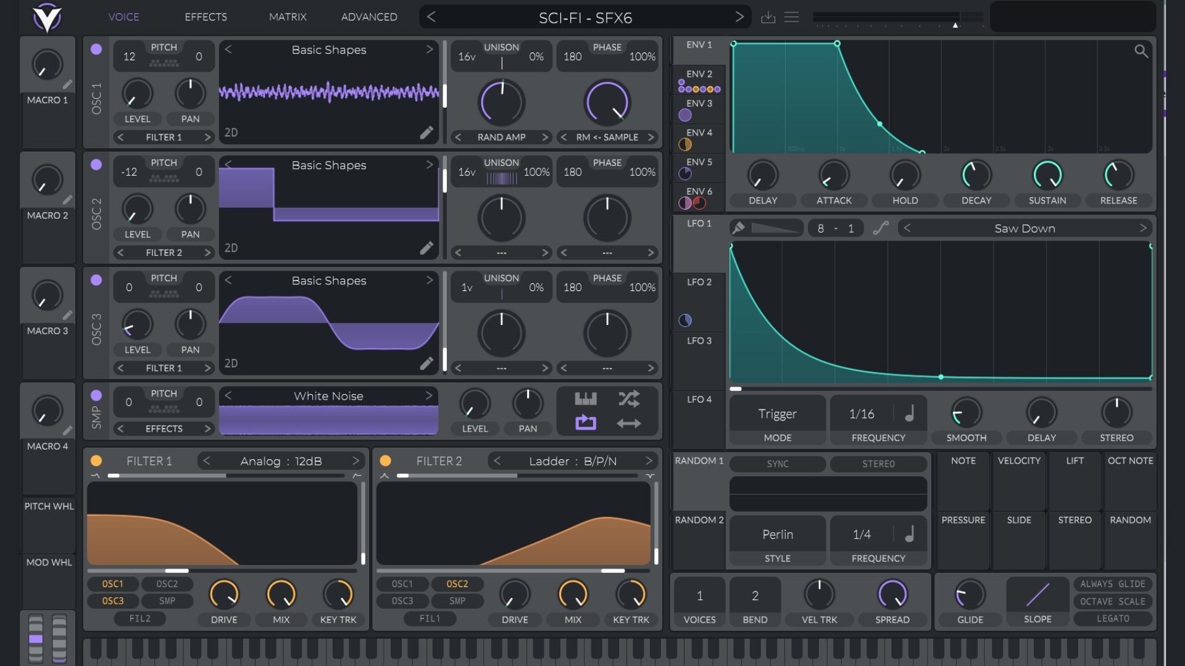Toggle sampler bounce arrows icon
Viewport: 1185px width, 666px height.
coord(629,423)
